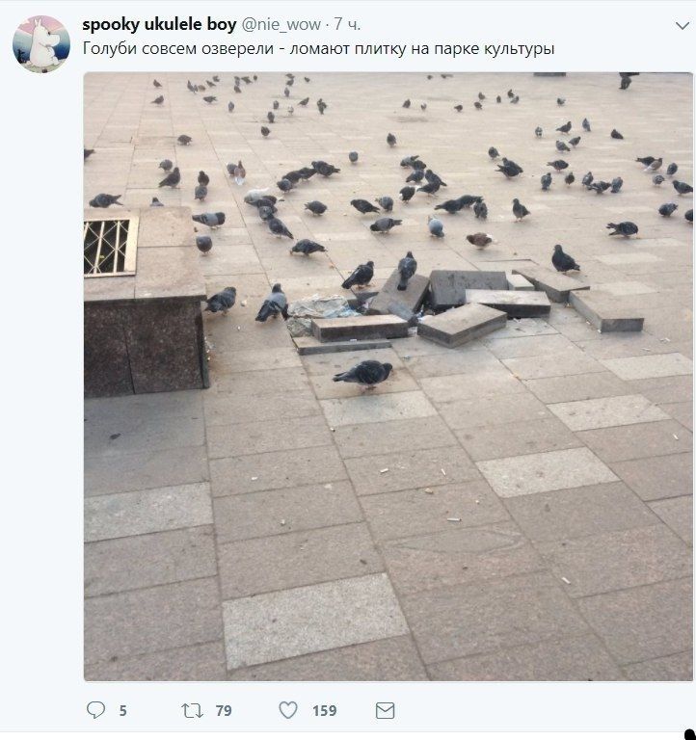Like the tweet with heart icon
The height and width of the screenshot is (740, 696).
click(x=288, y=710)
